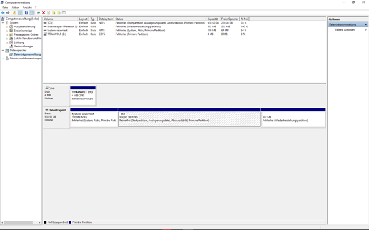Click the yellow folder icon with green mark

[54, 12]
